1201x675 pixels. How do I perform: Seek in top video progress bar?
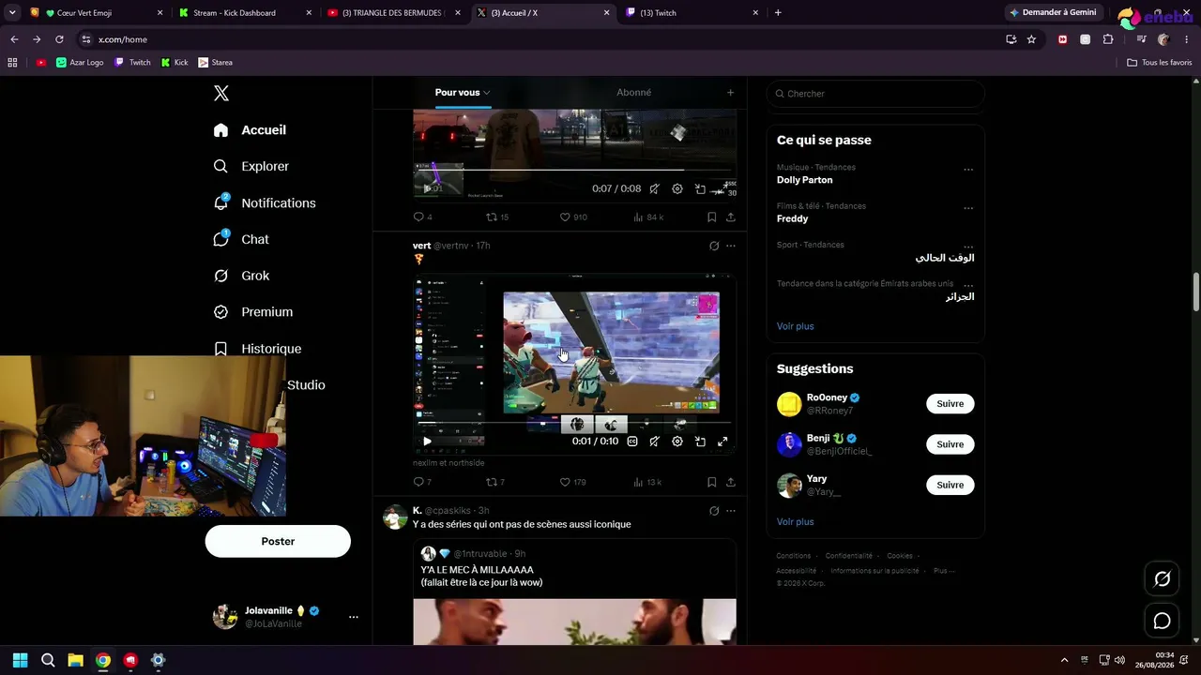[x=574, y=171]
